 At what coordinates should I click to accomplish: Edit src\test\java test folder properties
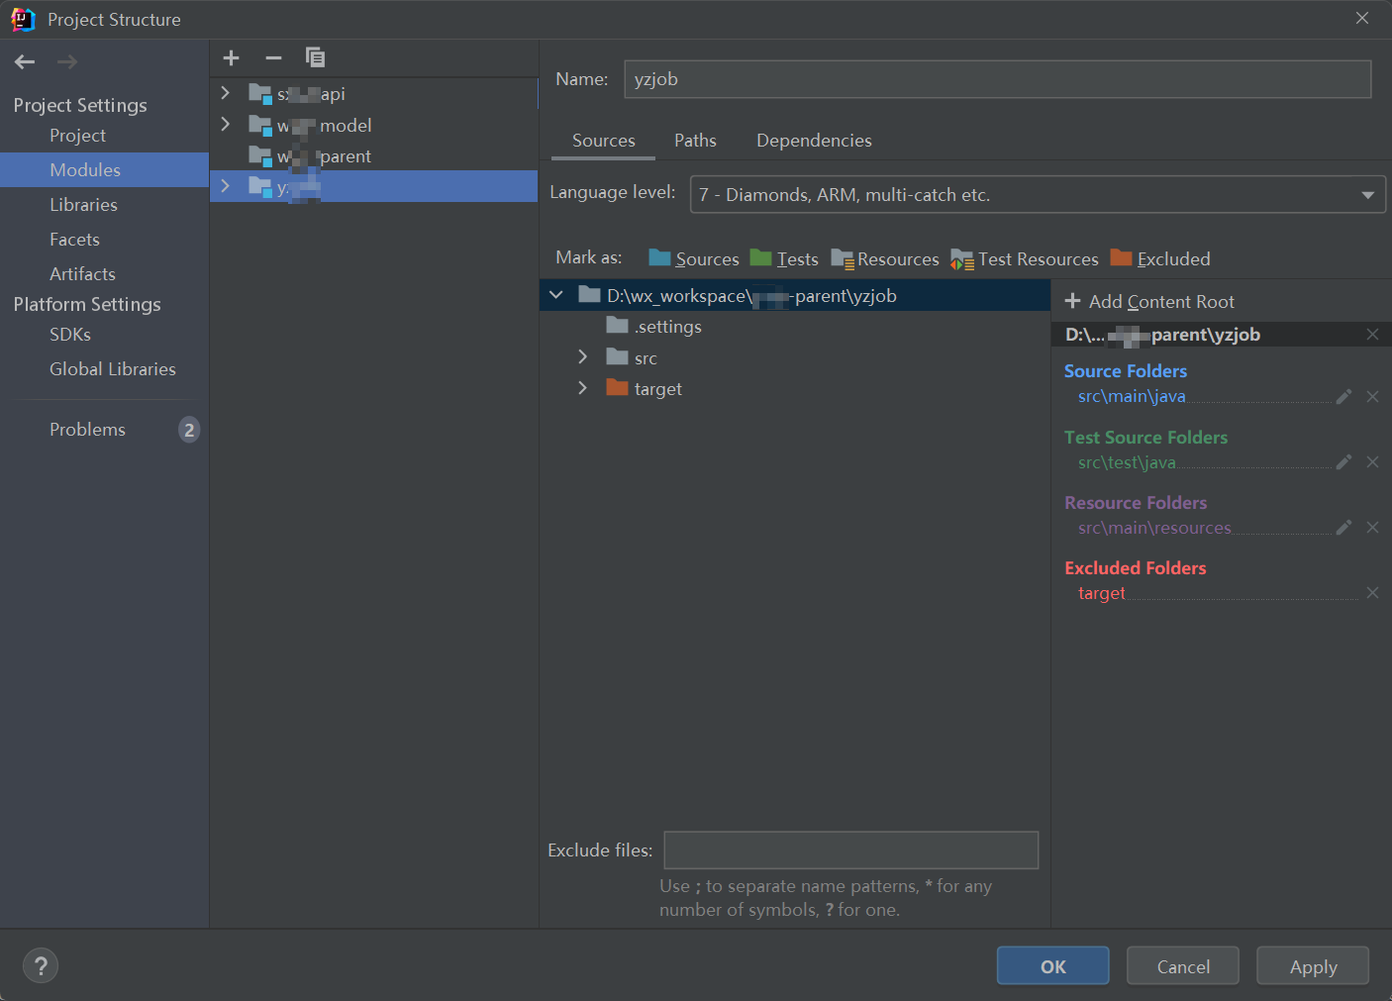click(1343, 461)
